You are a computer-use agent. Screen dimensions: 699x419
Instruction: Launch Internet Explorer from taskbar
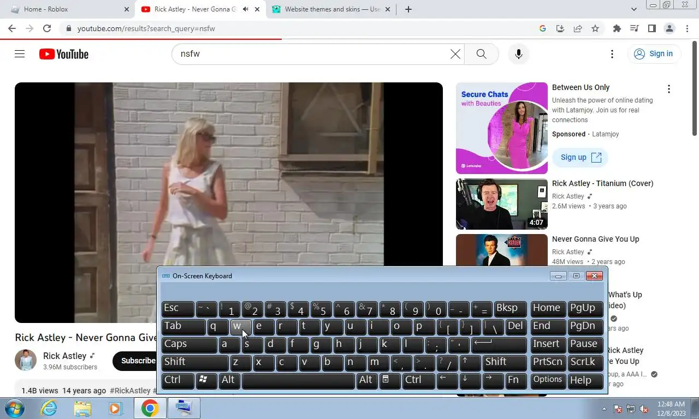[x=49, y=408]
